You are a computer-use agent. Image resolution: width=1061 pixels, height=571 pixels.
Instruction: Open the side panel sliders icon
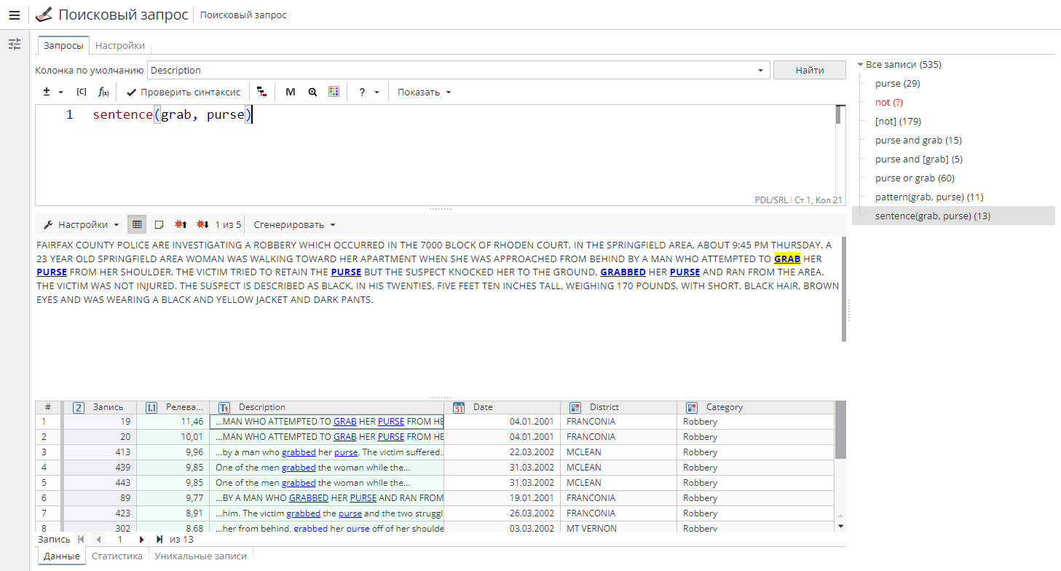tap(15, 44)
